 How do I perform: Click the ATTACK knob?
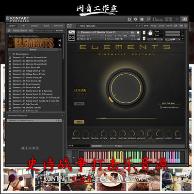pos(104,133)
